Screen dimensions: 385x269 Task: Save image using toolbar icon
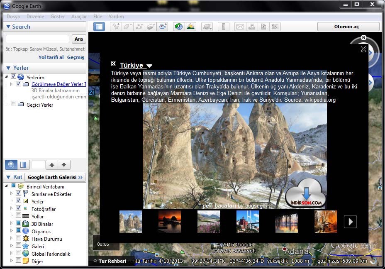tap(263, 27)
